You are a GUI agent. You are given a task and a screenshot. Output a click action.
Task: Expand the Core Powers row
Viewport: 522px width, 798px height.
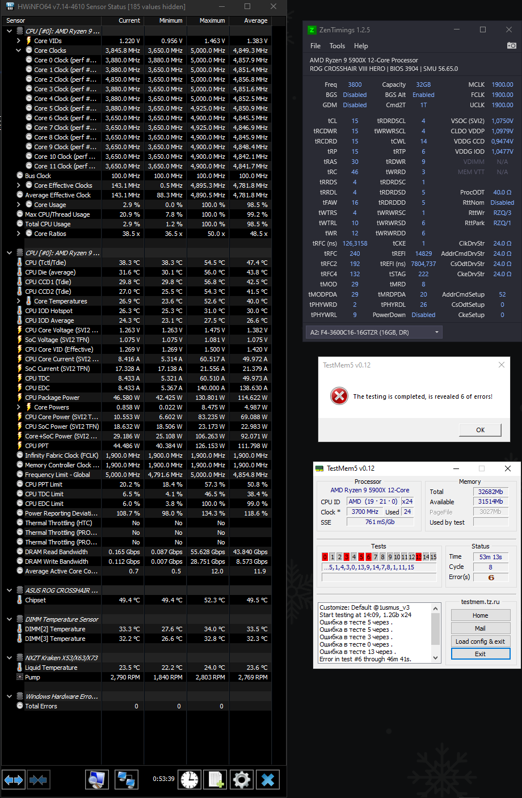(19, 407)
